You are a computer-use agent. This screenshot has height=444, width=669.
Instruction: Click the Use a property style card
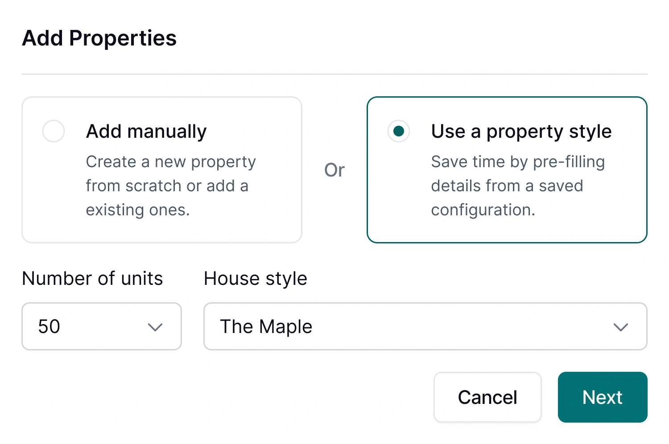click(x=507, y=170)
